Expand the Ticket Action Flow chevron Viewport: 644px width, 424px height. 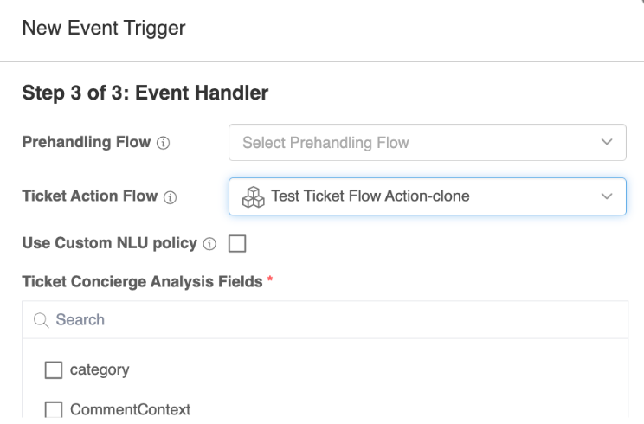click(607, 196)
